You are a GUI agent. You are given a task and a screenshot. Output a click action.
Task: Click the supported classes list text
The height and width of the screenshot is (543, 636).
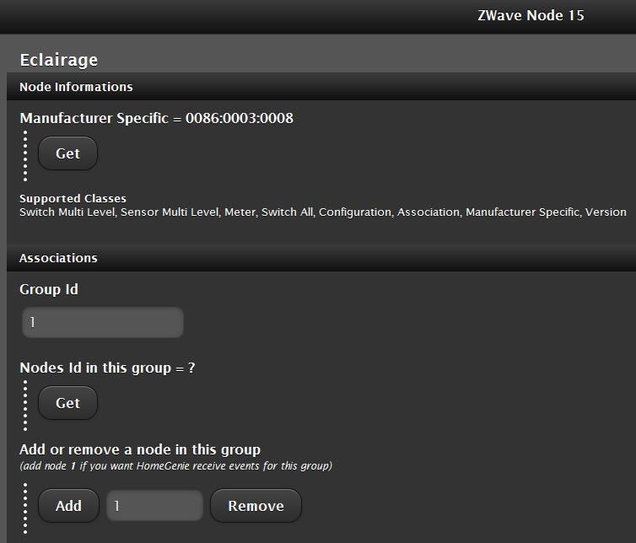(322, 212)
